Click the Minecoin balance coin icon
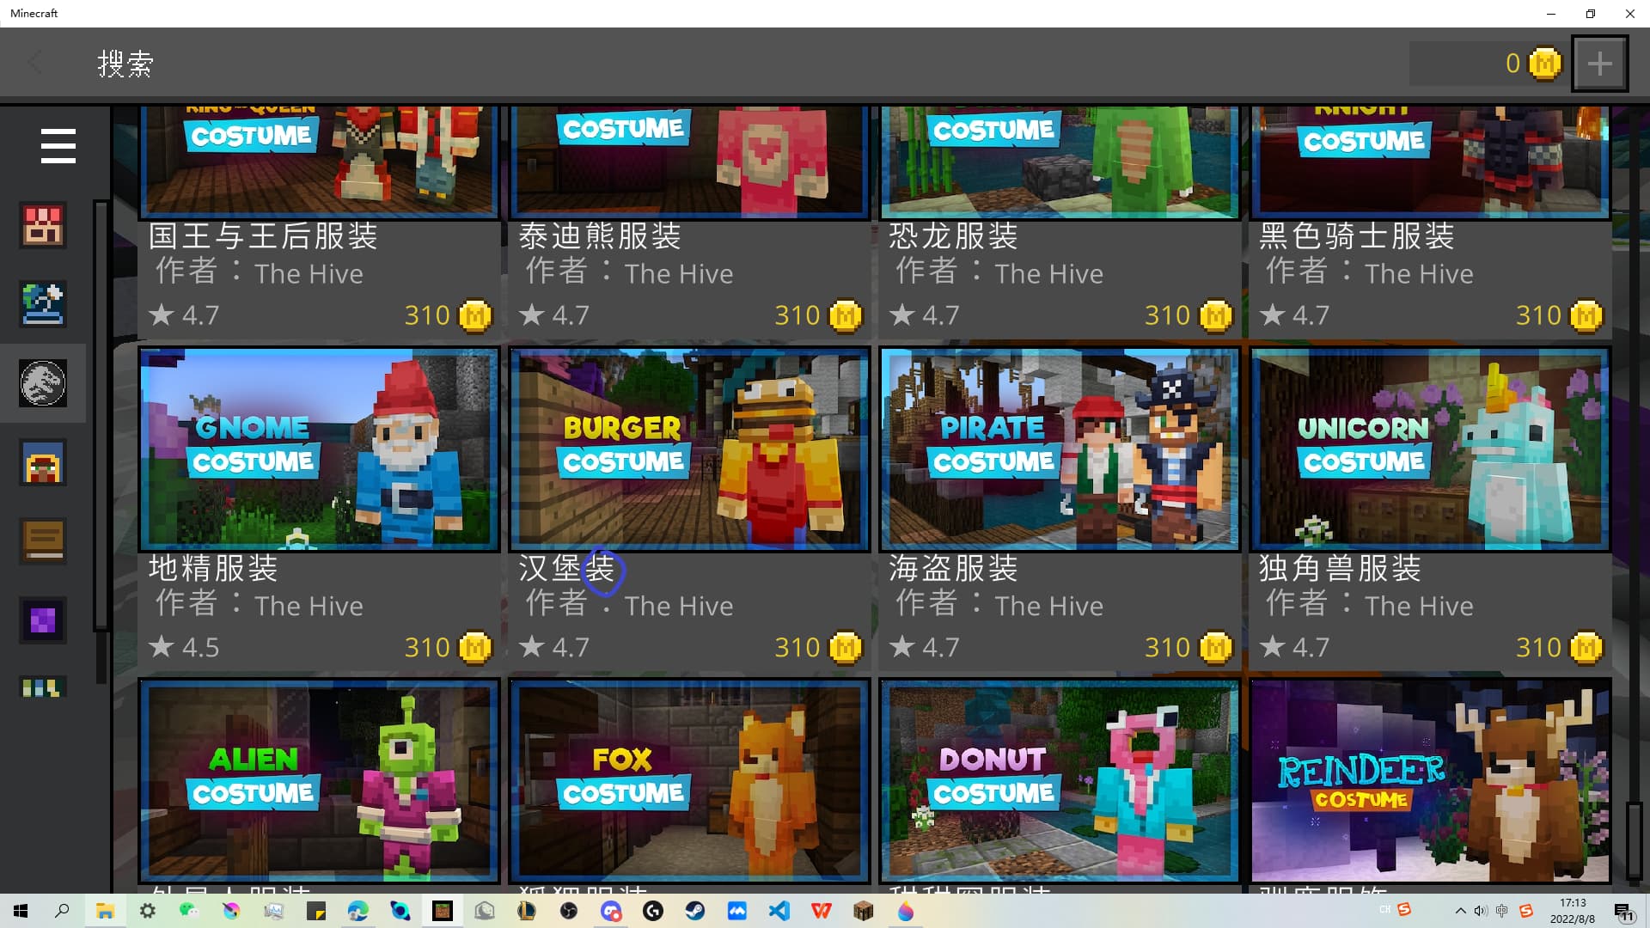The image size is (1650, 928). (1544, 64)
